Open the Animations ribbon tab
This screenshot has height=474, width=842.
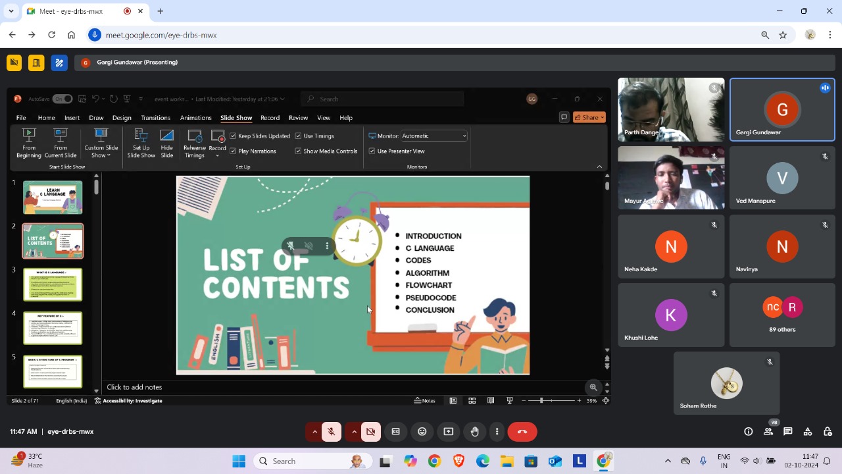[x=195, y=118]
